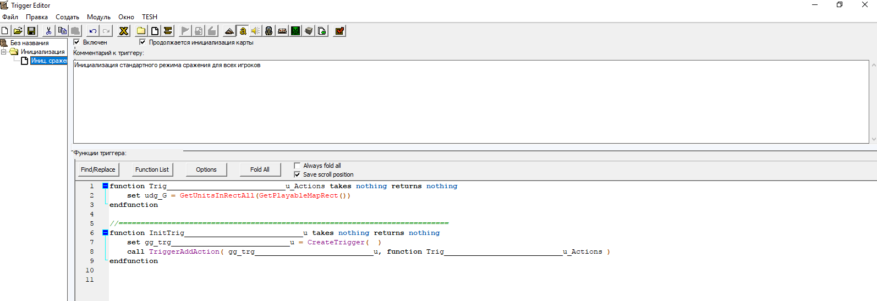Click the yellow X variables icon
This screenshot has width=877, height=301.
click(124, 31)
